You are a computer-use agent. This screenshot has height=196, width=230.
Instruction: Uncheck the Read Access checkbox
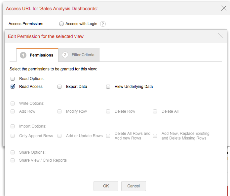(x=13, y=87)
